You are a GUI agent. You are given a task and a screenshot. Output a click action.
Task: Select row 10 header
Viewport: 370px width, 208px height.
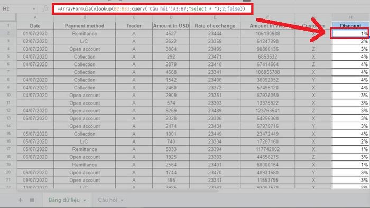pyautogui.click(x=8, y=96)
